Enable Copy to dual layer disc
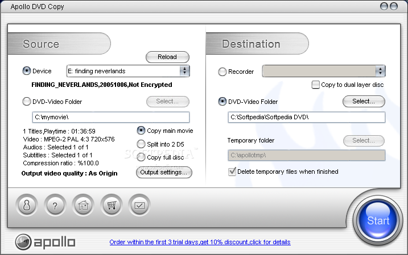Viewport: 408px width, 255px height. [316, 85]
